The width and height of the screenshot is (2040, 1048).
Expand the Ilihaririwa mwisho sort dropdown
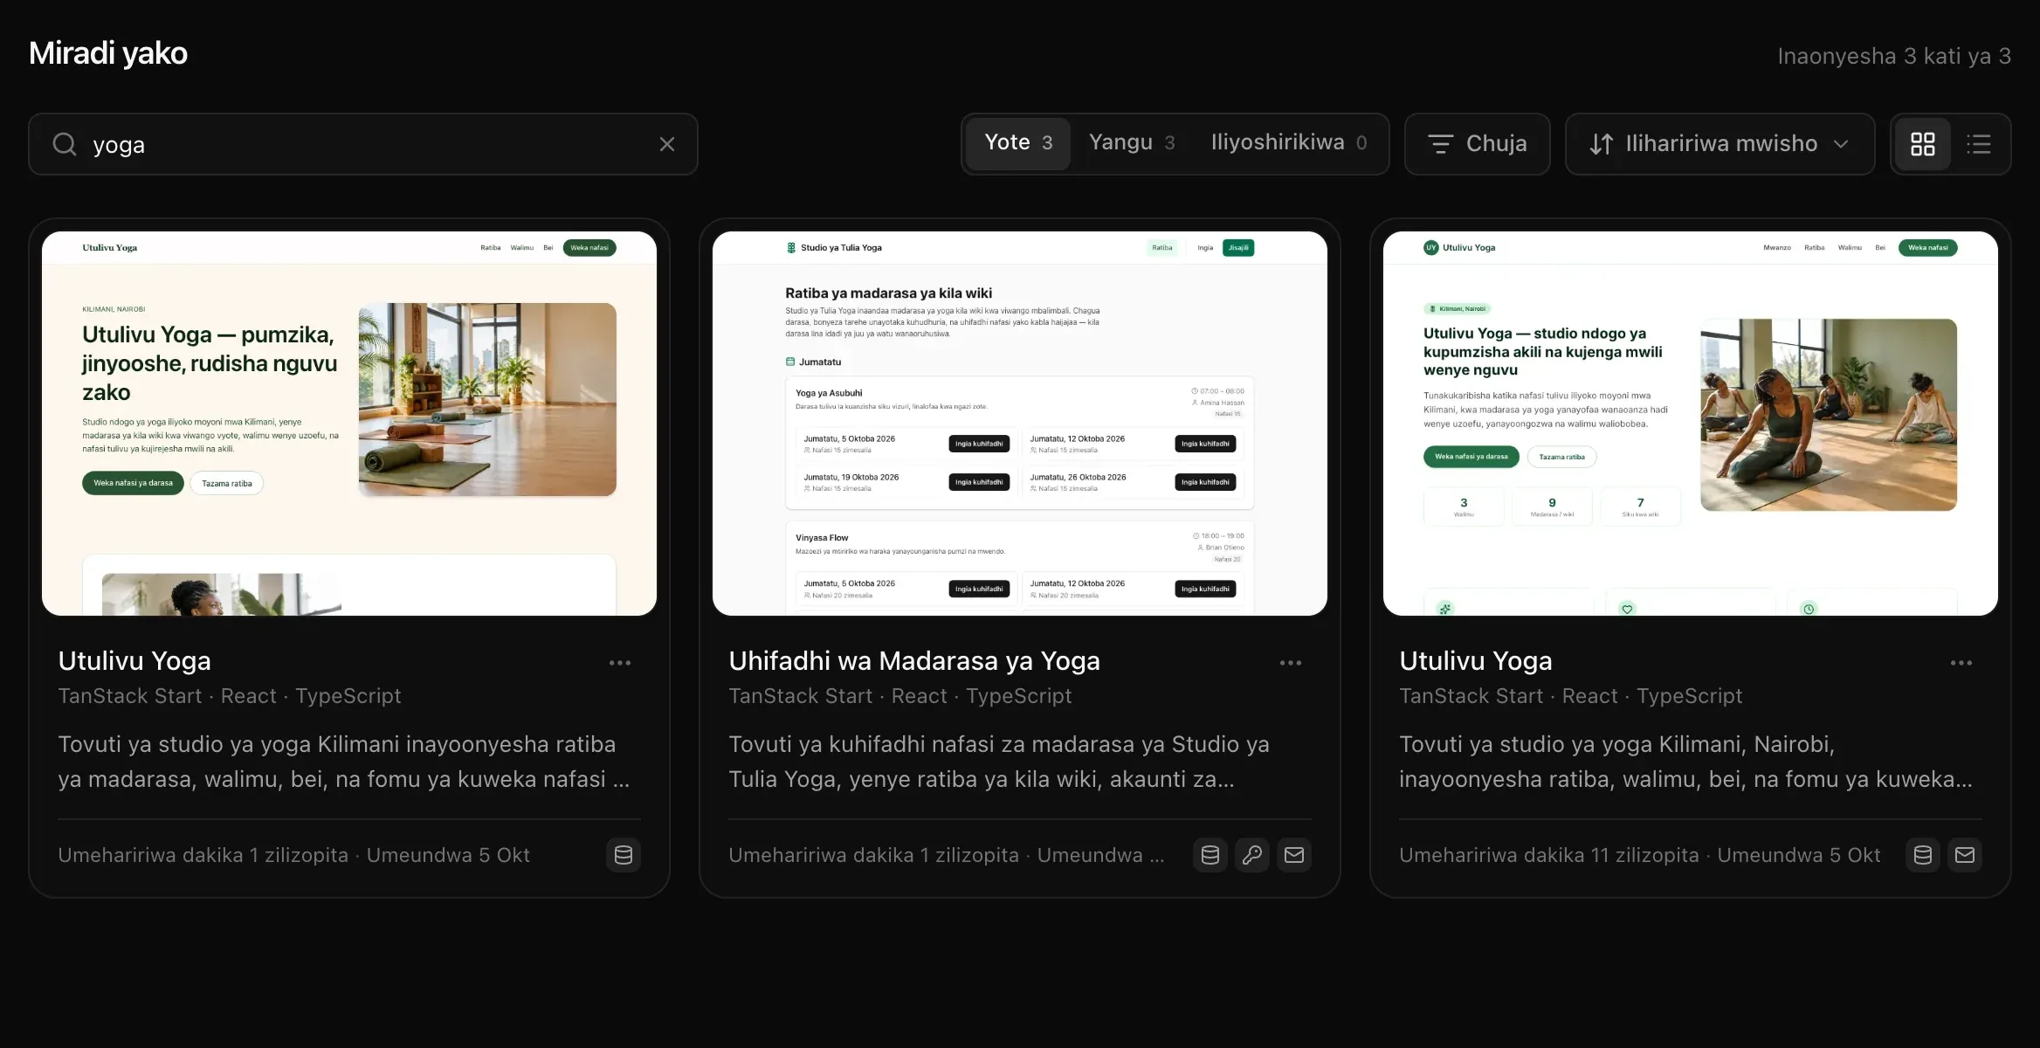[x=1720, y=144]
